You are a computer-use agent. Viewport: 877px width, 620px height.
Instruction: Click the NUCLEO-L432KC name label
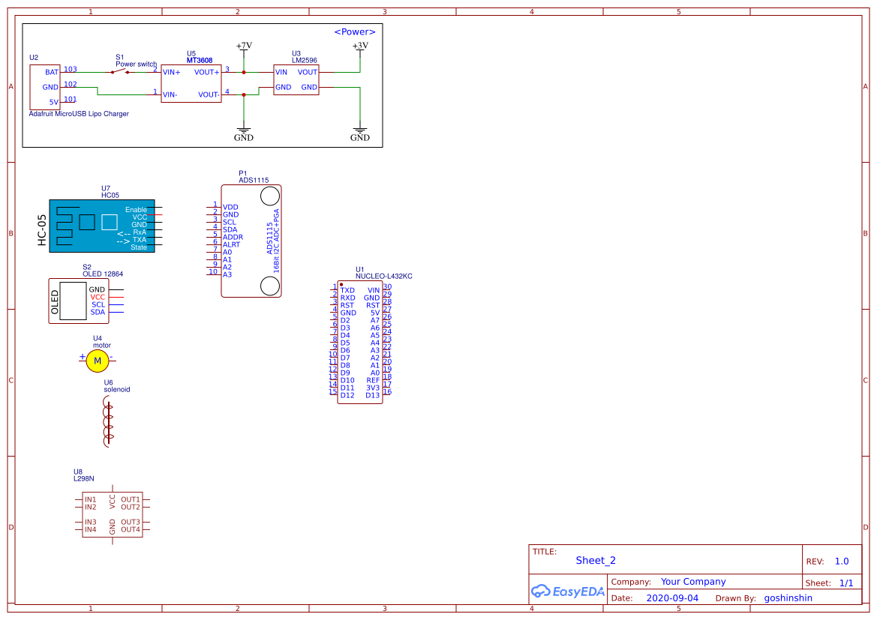tap(383, 276)
